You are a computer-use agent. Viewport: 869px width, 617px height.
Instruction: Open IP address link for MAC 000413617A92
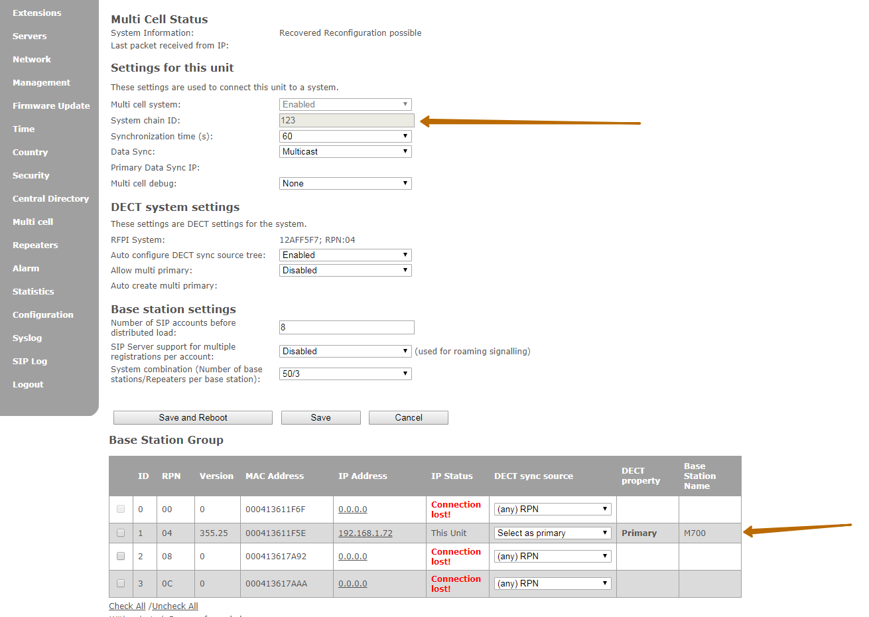pos(352,556)
